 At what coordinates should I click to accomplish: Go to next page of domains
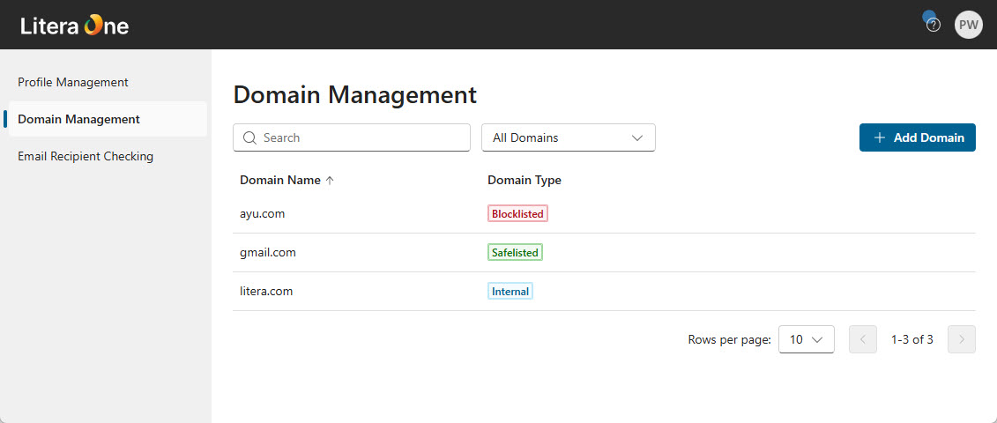(962, 339)
